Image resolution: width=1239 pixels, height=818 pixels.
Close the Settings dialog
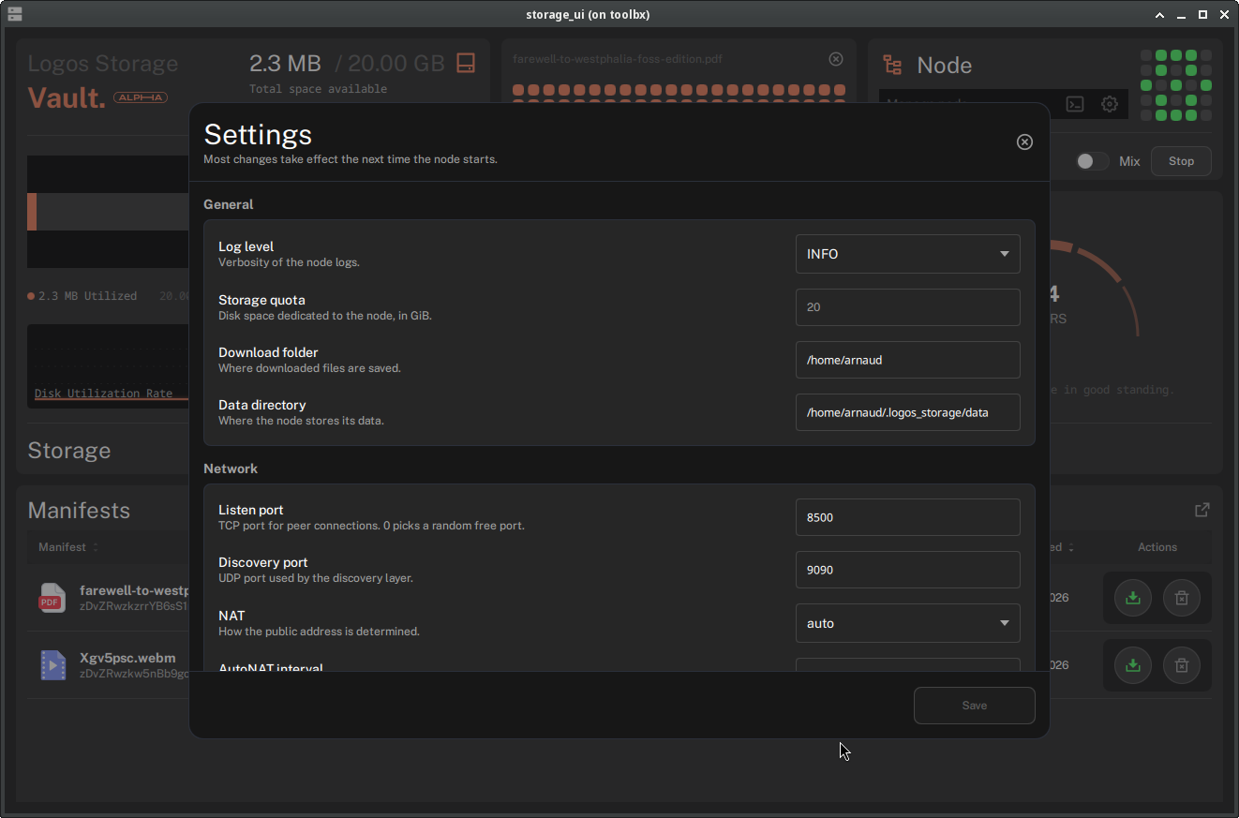pyautogui.click(x=1024, y=141)
